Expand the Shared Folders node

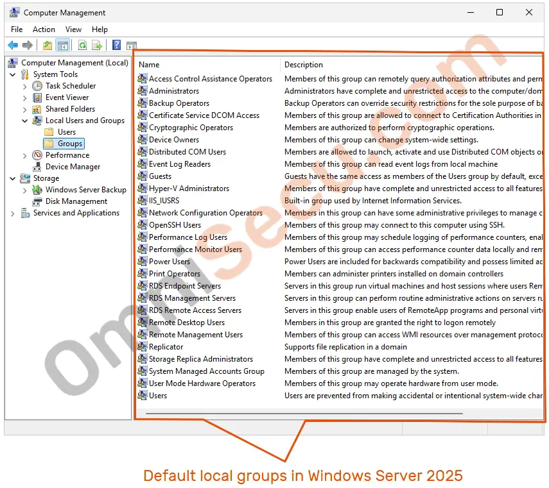(x=24, y=110)
